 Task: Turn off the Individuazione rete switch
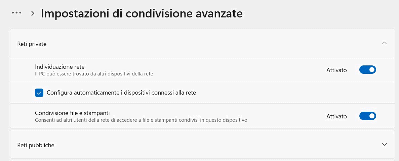(x=367, y=70)
